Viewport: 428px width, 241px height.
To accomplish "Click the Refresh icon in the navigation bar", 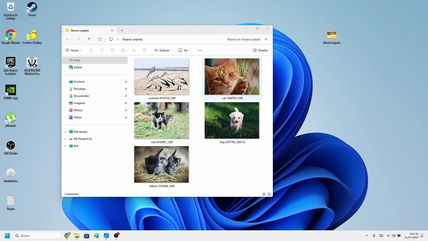I will 100,39.
